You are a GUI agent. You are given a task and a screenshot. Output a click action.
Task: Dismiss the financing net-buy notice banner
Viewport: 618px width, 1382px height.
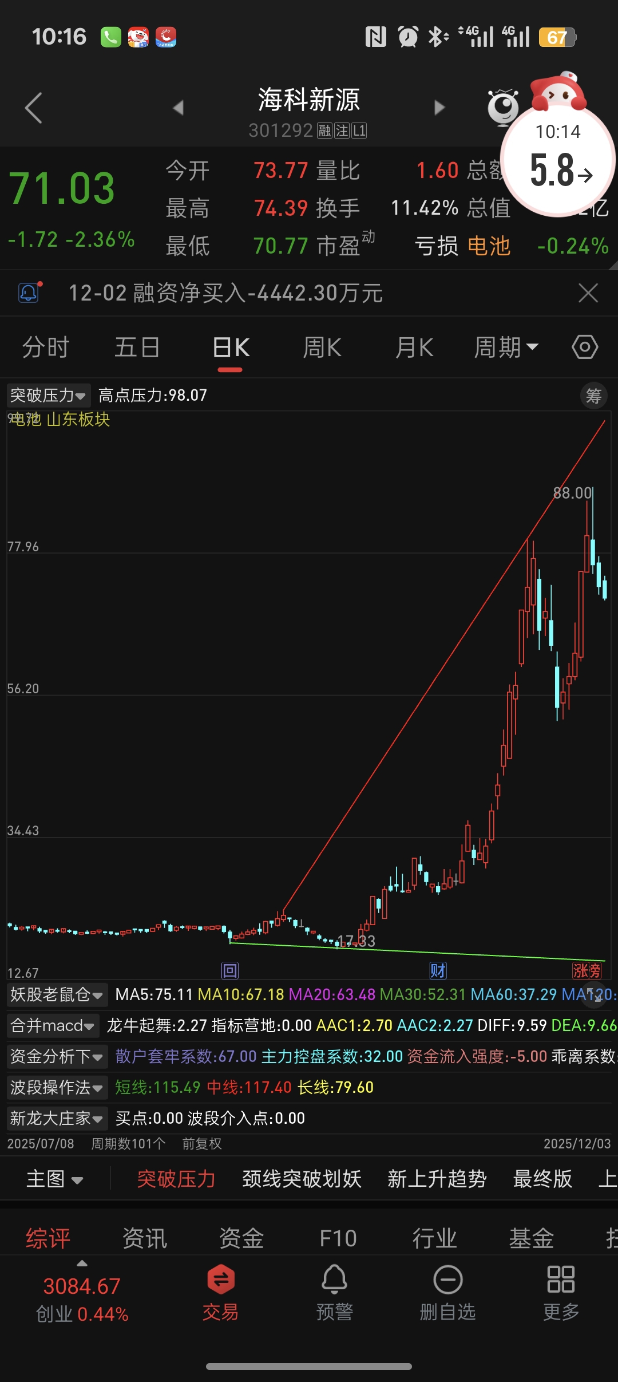click(x=588, y=293)
